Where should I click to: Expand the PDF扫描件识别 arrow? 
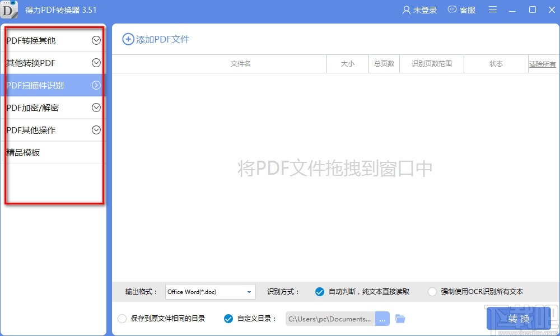(96, 85)
